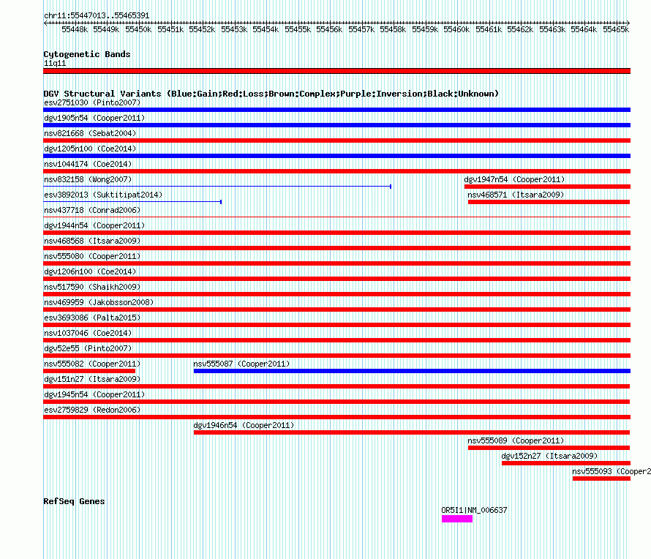Click the dgv152n27 (Itsara2009) label
Image resolution: width=651 pixels, height=559 pixels.
[549, 456]
